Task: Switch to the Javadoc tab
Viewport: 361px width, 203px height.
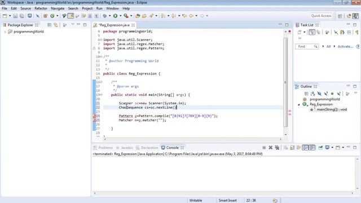Action: tap(125, 148)
